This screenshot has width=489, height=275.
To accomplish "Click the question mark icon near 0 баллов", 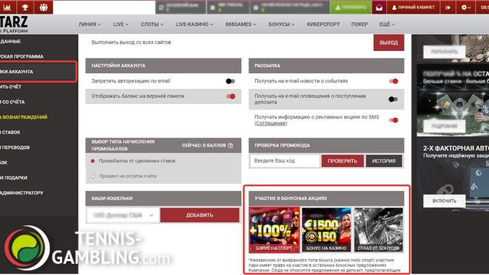I will pyautogui.click(x=230, y=146).
